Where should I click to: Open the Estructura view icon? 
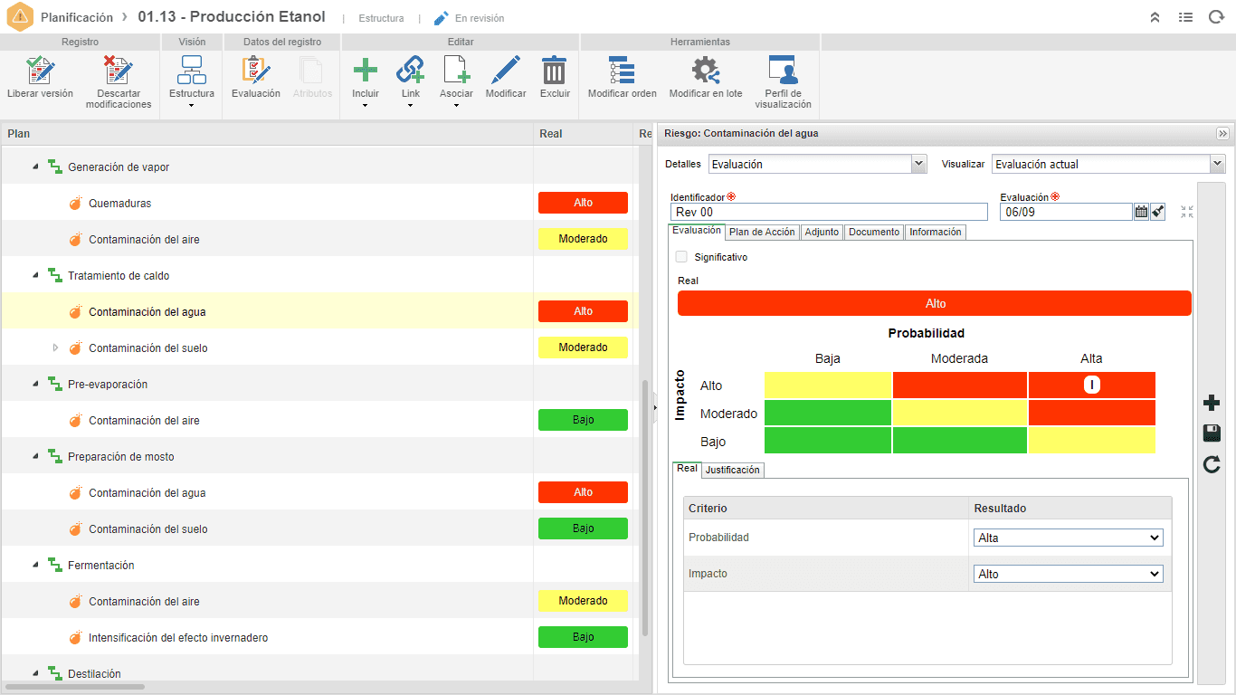[x=192, y=70]
